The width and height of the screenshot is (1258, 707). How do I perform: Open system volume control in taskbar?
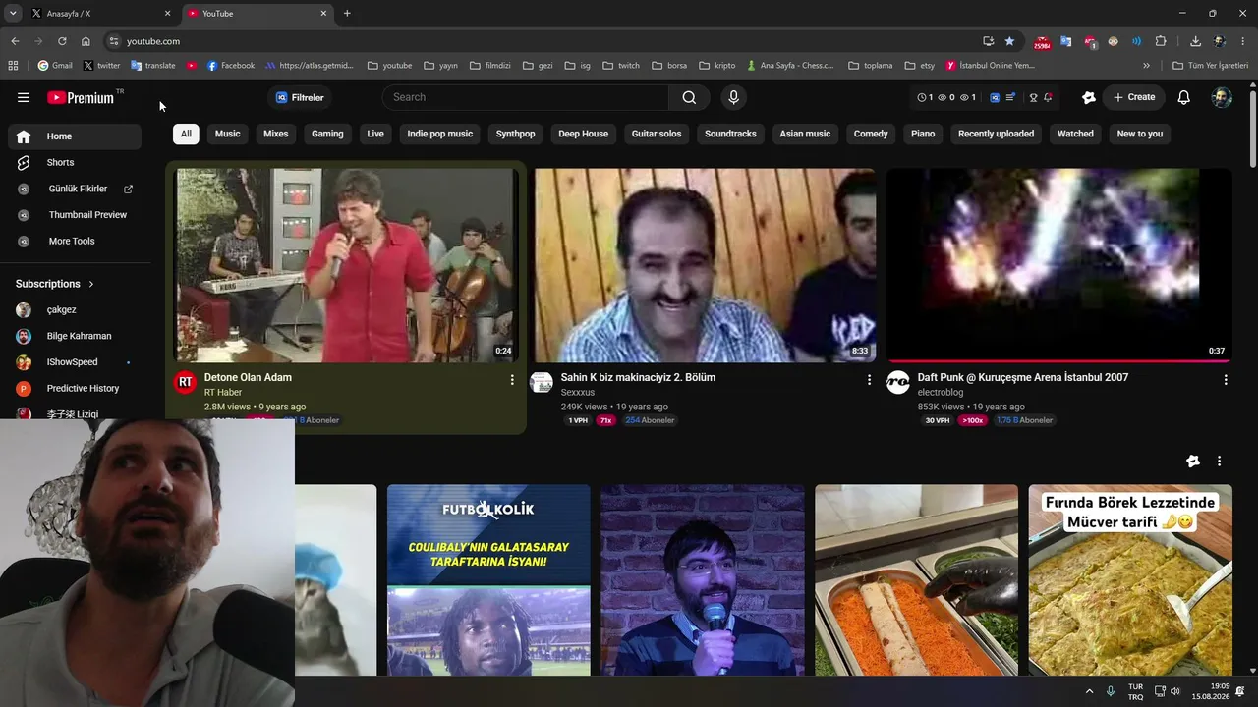1177,691
